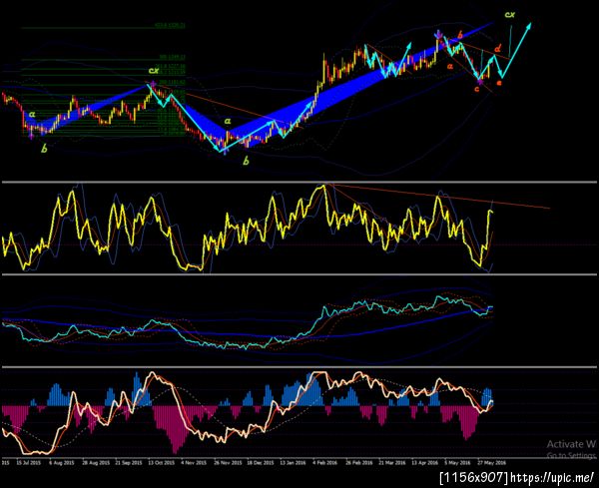Select the '26 Feb 2016' date label
Viewport: 599px width, 488px height.
359,462
